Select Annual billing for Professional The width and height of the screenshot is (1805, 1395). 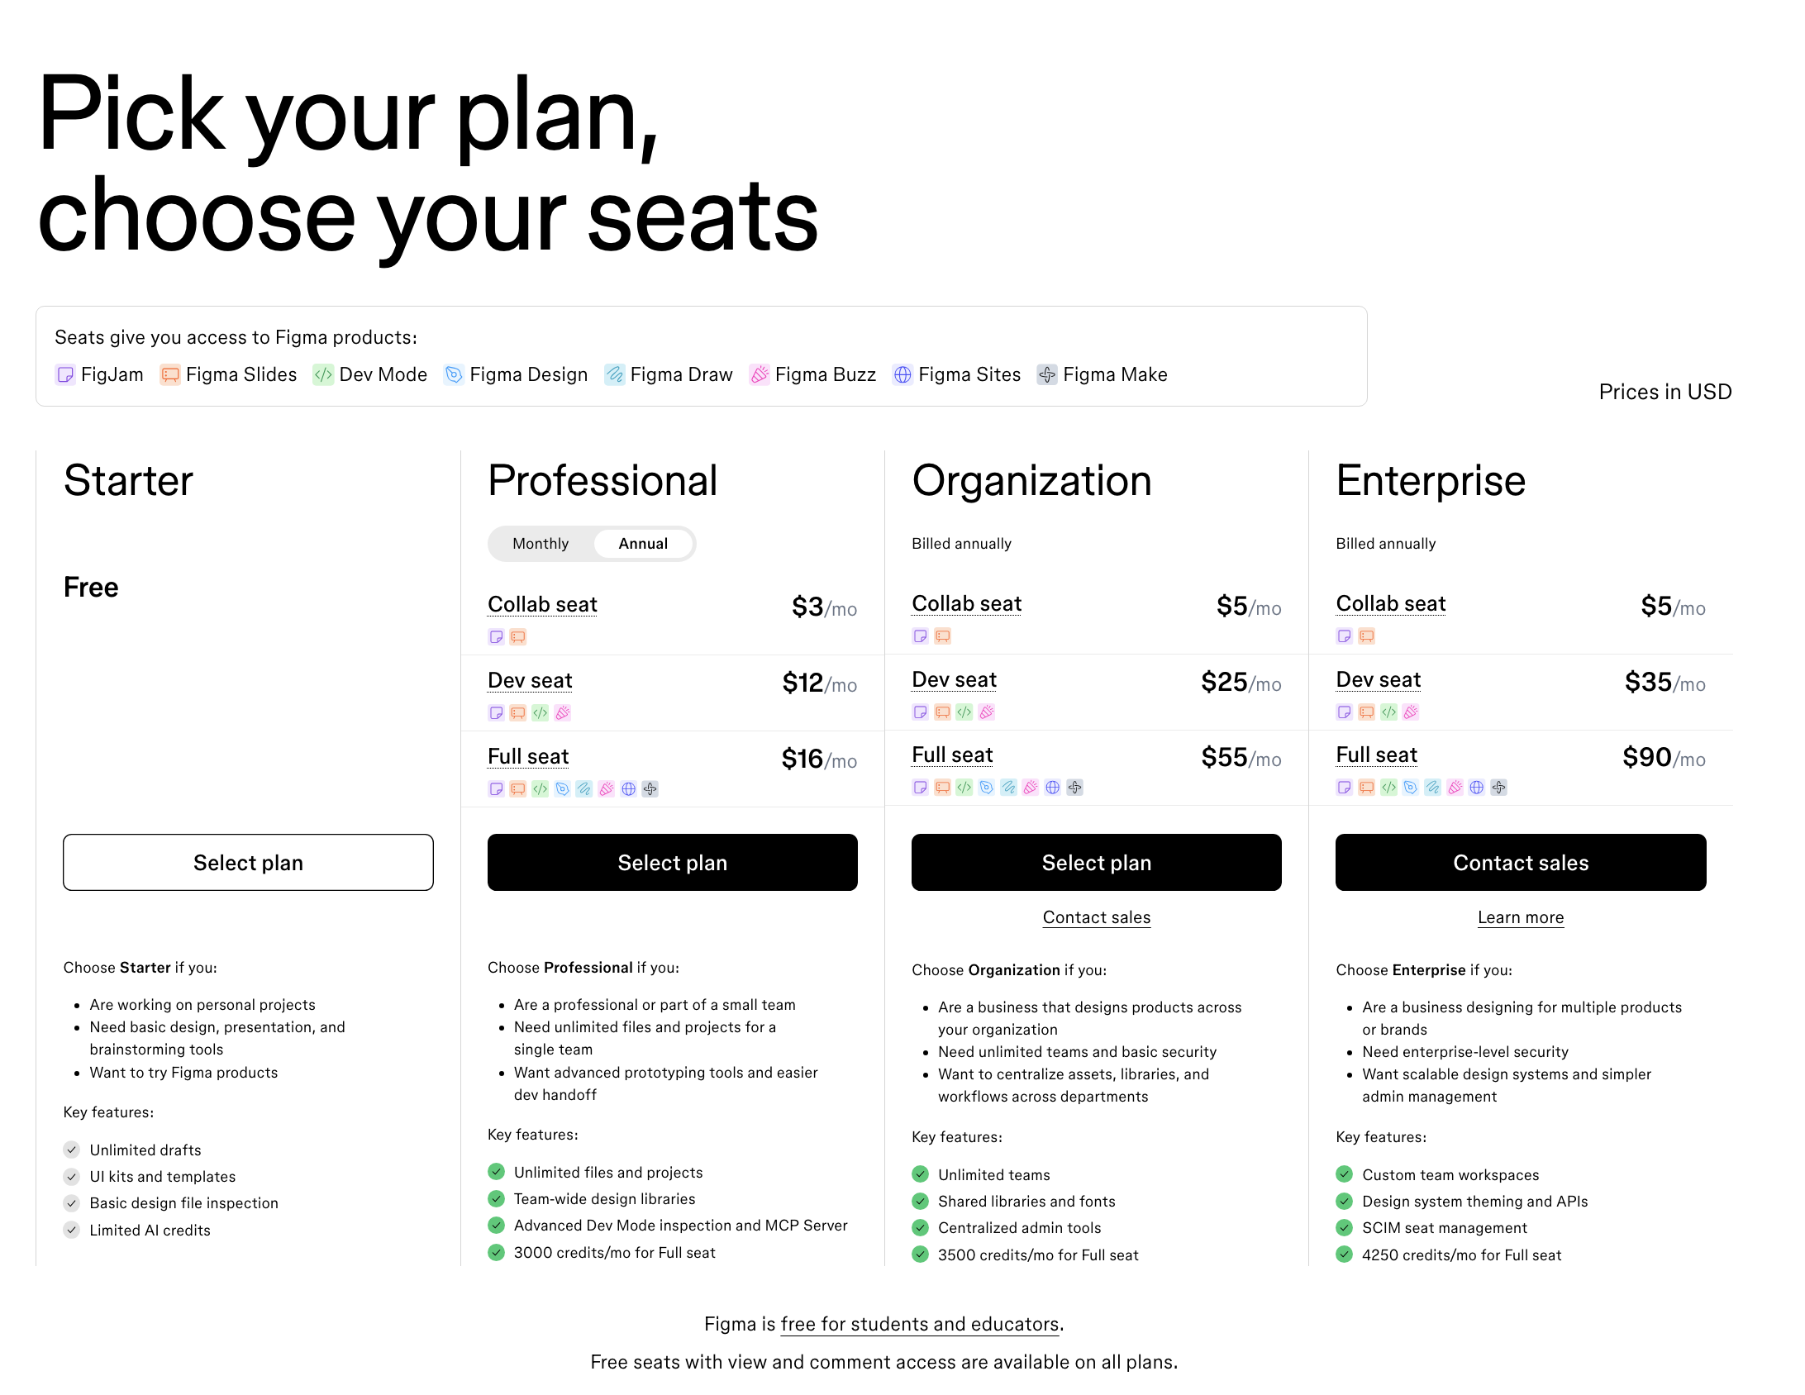pos(643,544)
